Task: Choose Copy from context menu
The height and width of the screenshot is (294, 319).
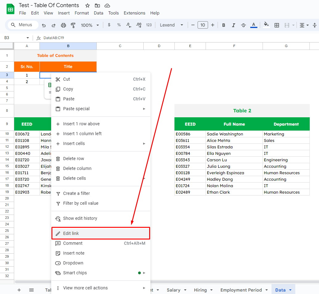Action: [101, 89]
